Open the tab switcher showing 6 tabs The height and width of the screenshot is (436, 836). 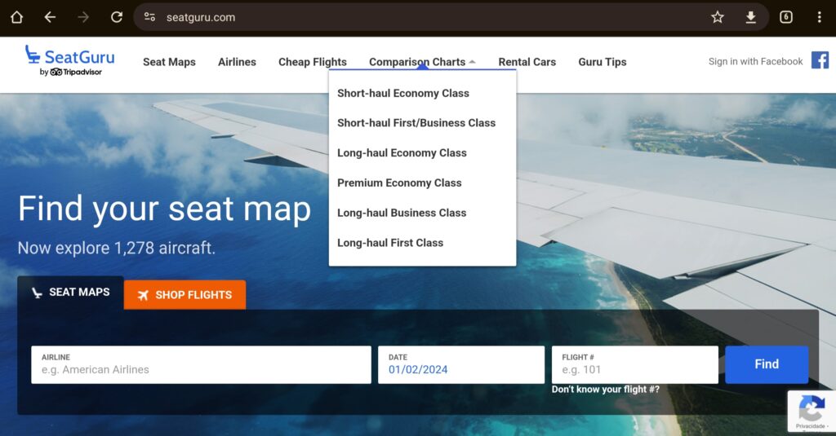[x=786, y=17]
